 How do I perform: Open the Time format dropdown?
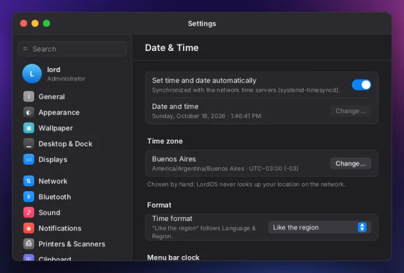[319, 227]
